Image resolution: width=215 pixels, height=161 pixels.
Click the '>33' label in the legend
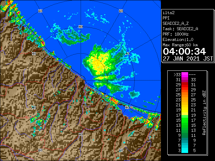[x=177, y=75]
